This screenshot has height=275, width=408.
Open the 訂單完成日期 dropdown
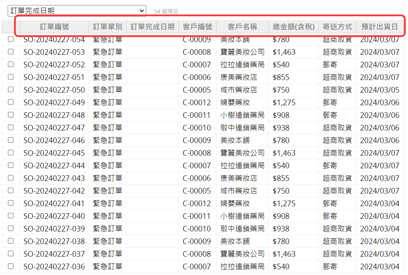[x=76, y=10]
